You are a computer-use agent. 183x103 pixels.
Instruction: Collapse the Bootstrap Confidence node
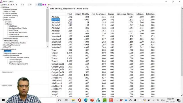point(3,56)
